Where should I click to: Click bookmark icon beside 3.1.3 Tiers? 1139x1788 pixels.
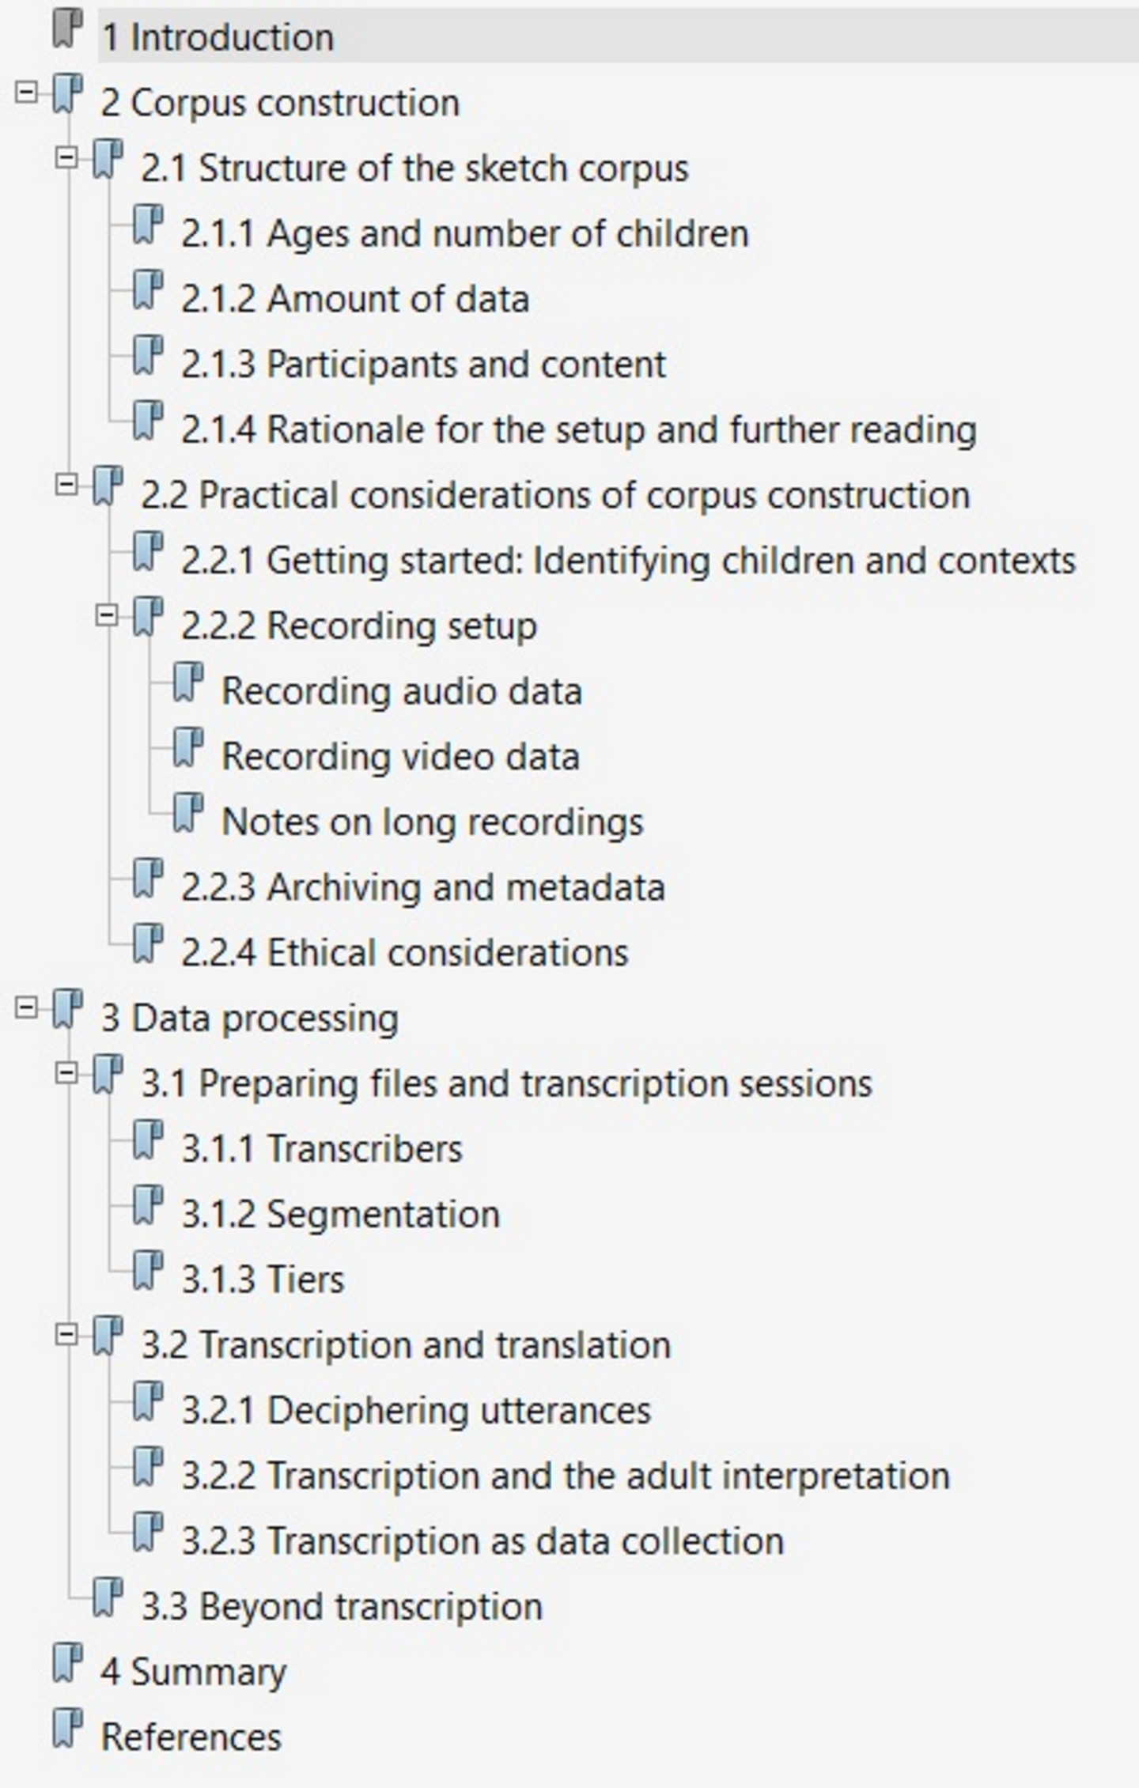coord(148,1271)
